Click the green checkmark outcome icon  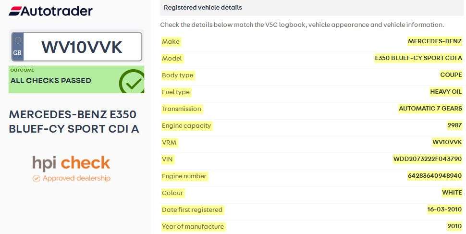point(132,82)
